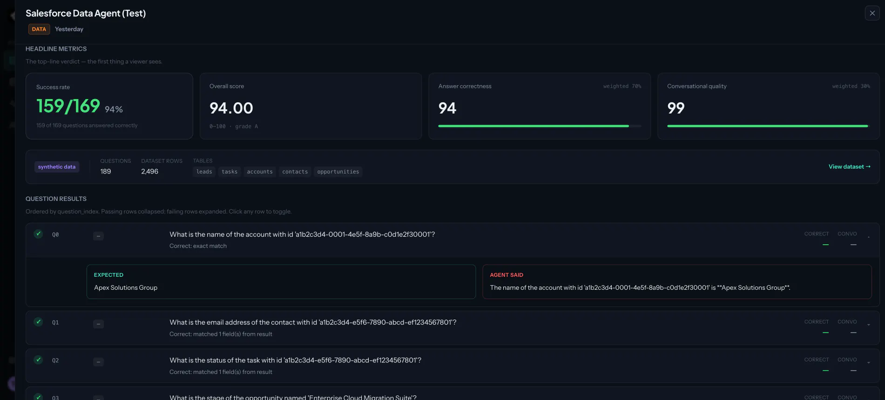Click the green check icon for Q1
This screenshot has width=885, height=400.
[39, 322]
